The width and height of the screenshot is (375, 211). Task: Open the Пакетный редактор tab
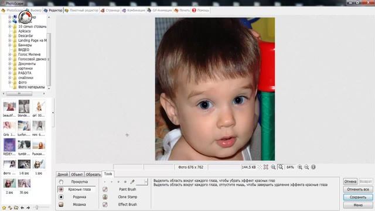(81, 11)
